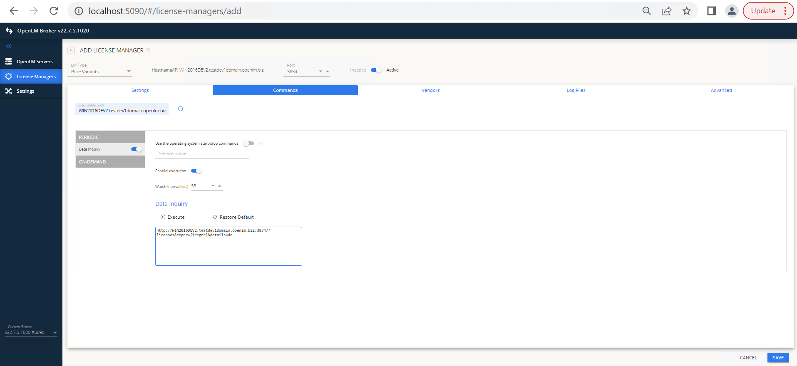Image resolution: width=797 pixels, height=366 pixels.
Task: Click the Service name input field
Action: pyautogui.click(x=202, y=154)
